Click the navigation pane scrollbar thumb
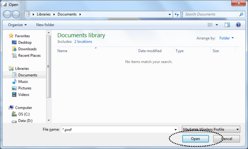 (x=49, y=66)
